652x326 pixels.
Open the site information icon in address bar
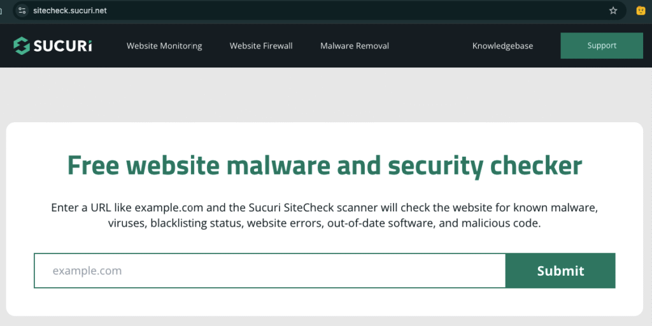22,11
